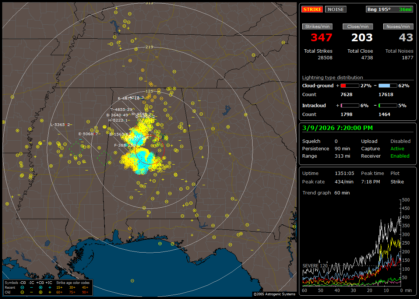The height and width of the screenshot is (299, 419).
Task: Click the 15+ strike age color code
Action: (59, 287)
